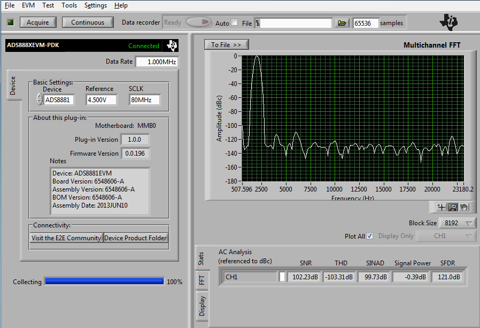This screenshot has height=328, width=480.
Task: Click the Ready recorder status text
Action: click(x=173, y=22)
